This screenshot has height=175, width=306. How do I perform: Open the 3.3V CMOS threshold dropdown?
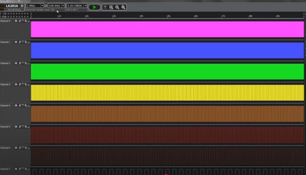(76, 6)
